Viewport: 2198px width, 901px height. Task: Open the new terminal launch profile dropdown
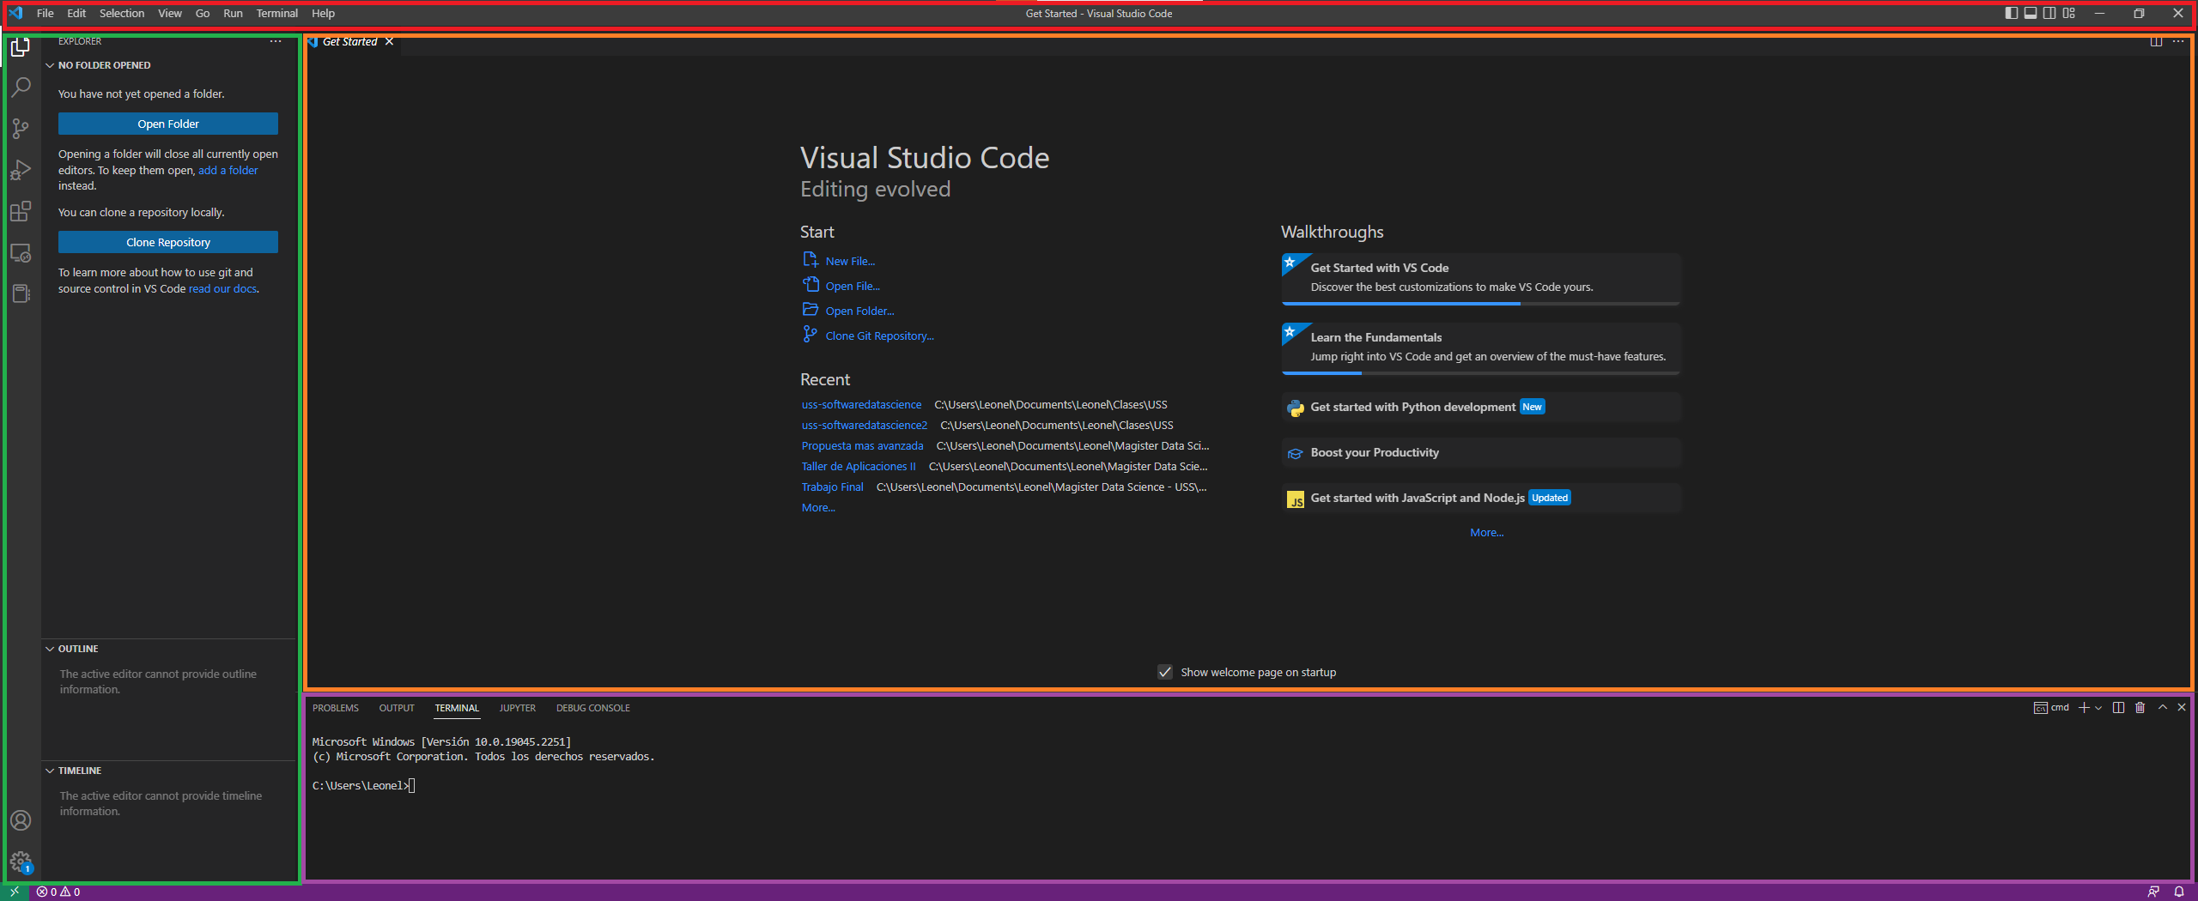click(x=2098, y=708)
